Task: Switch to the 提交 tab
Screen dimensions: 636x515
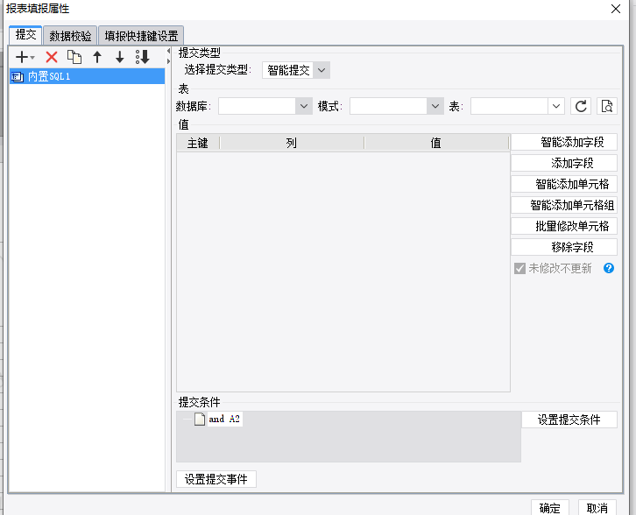Action: pos(25,35)
